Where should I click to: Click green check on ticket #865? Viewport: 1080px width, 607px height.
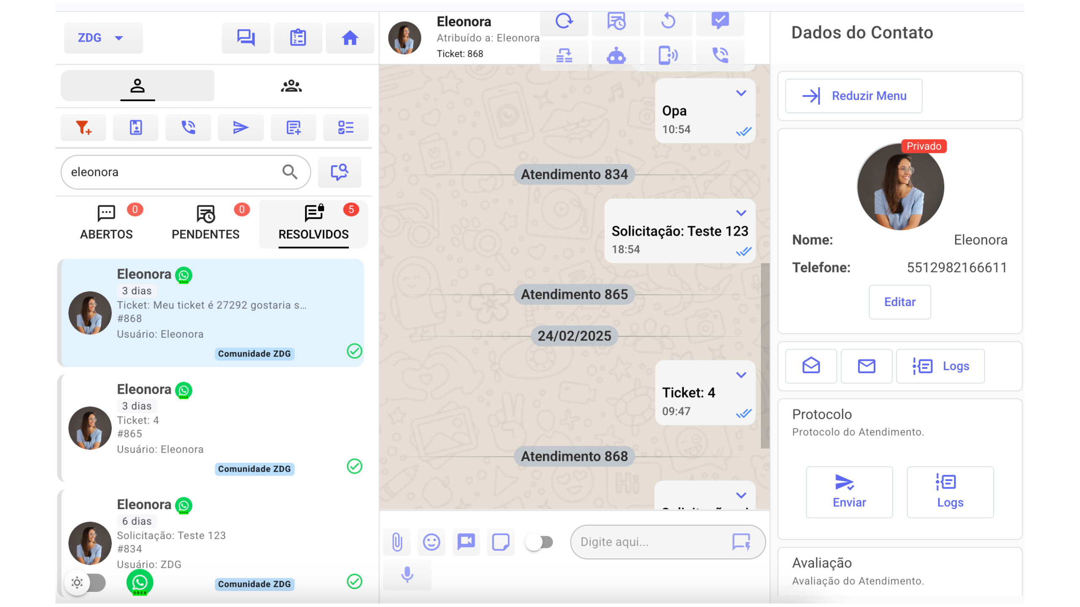tap(354, 466)
